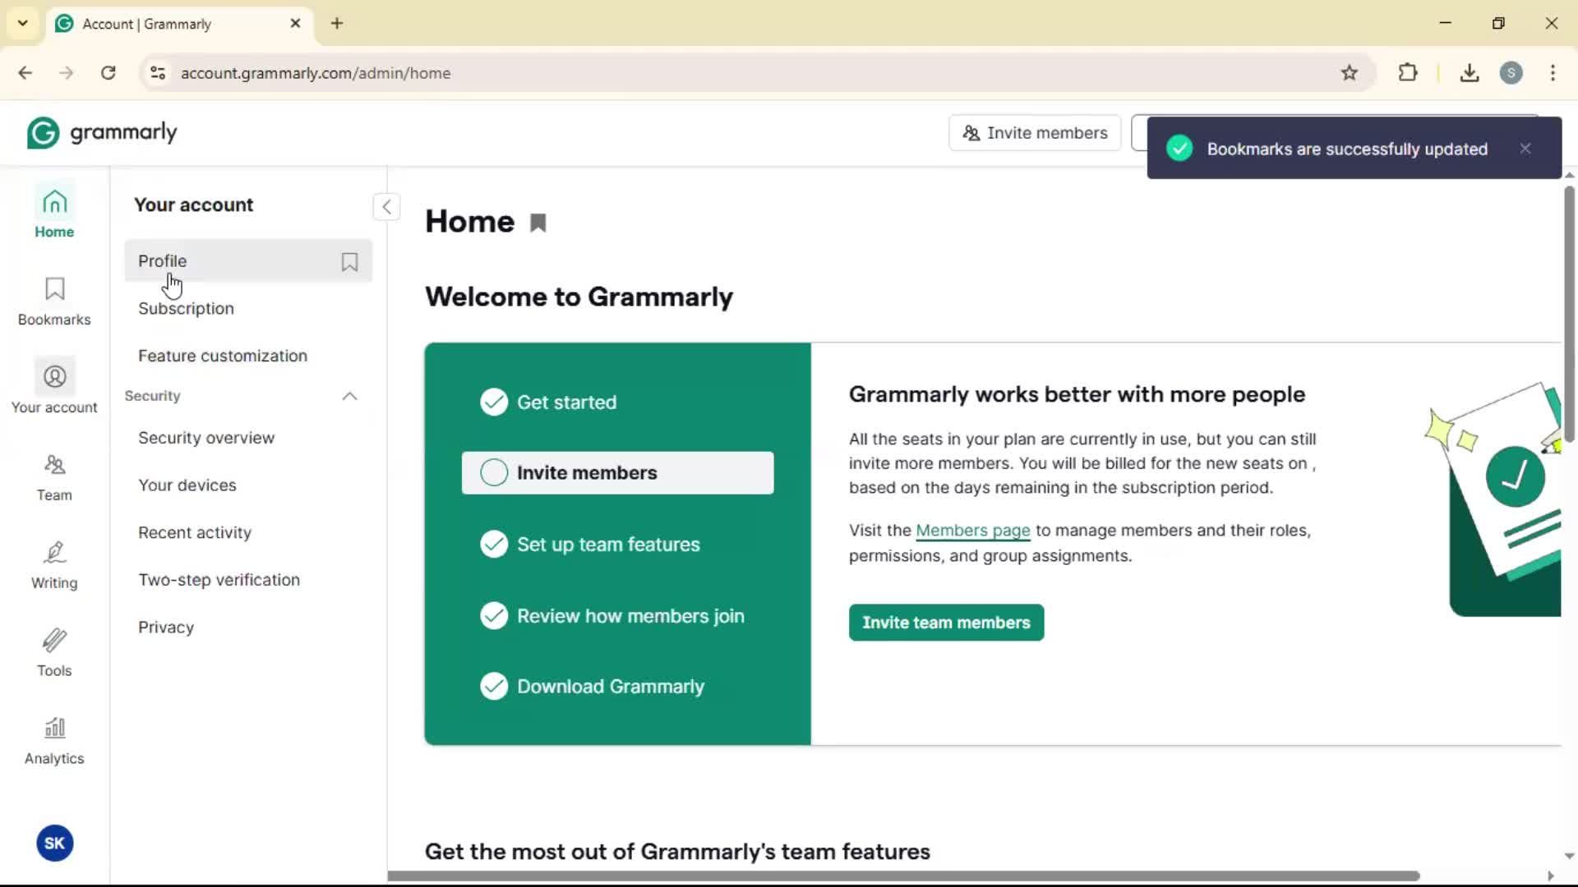
Task: Open Two-step verification settings
Action: [219, 580]
